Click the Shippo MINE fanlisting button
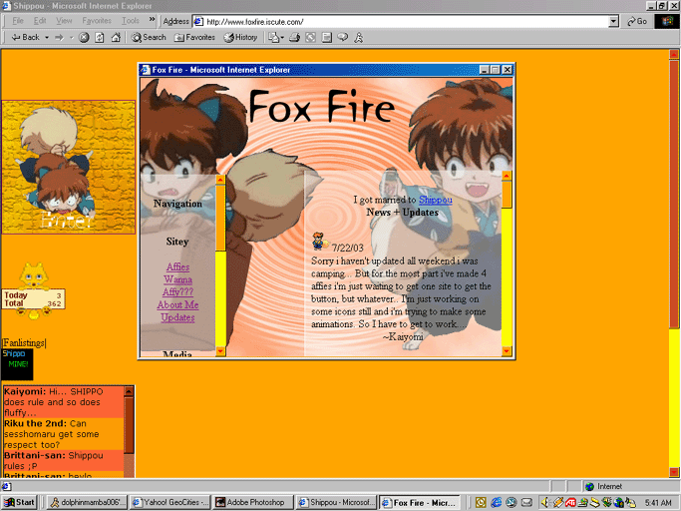681x511 pixels. [x=17, y=364]
